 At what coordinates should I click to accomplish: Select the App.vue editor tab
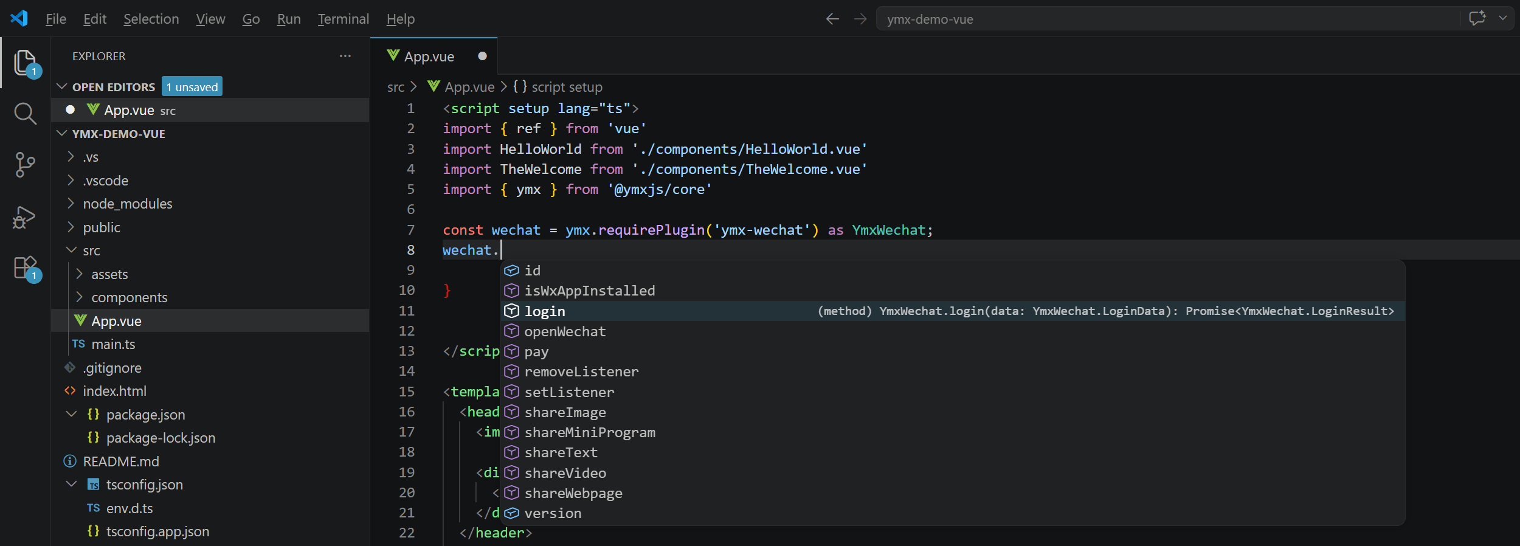click(x=434, y=56)
